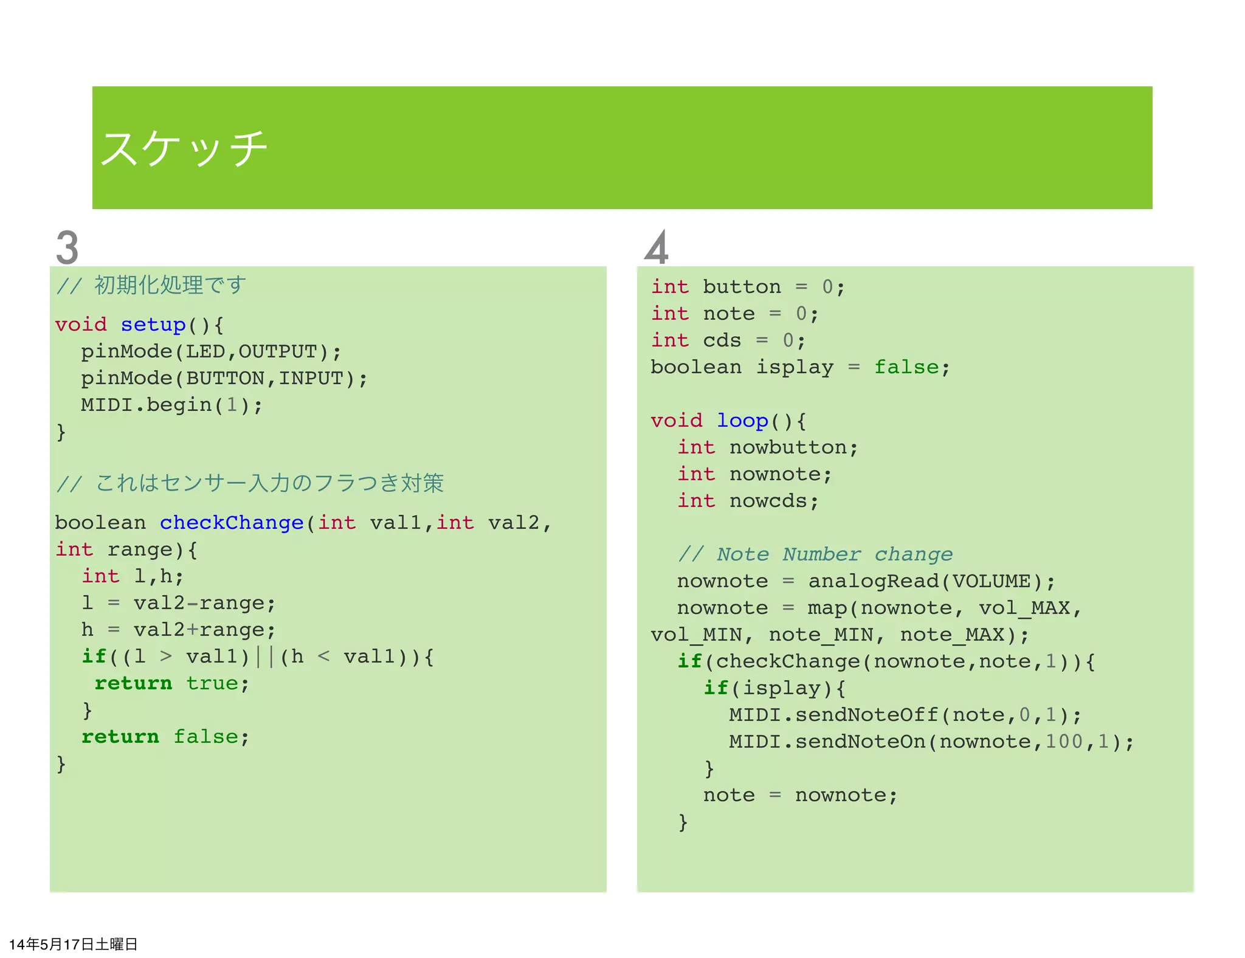Viewport: 1245px width, 958px height.
Task: Click the line int button = 0;
Action: click(x=747, y=287)
